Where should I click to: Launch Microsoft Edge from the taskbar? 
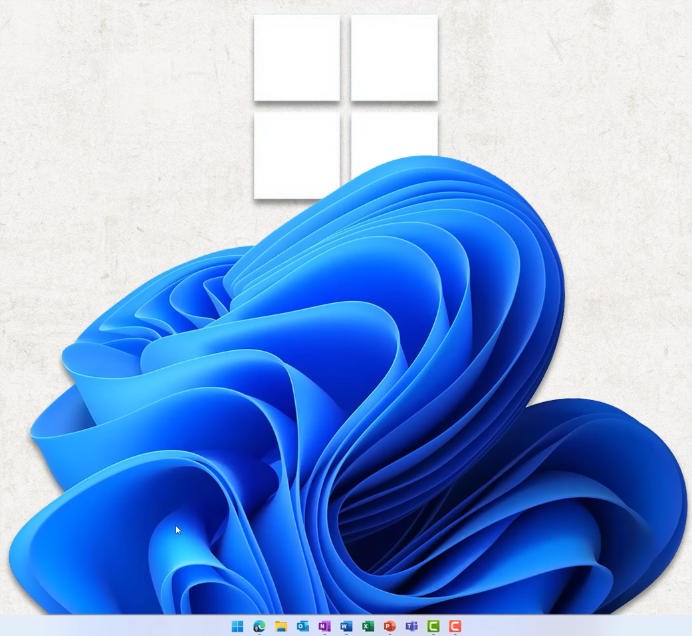259,626
